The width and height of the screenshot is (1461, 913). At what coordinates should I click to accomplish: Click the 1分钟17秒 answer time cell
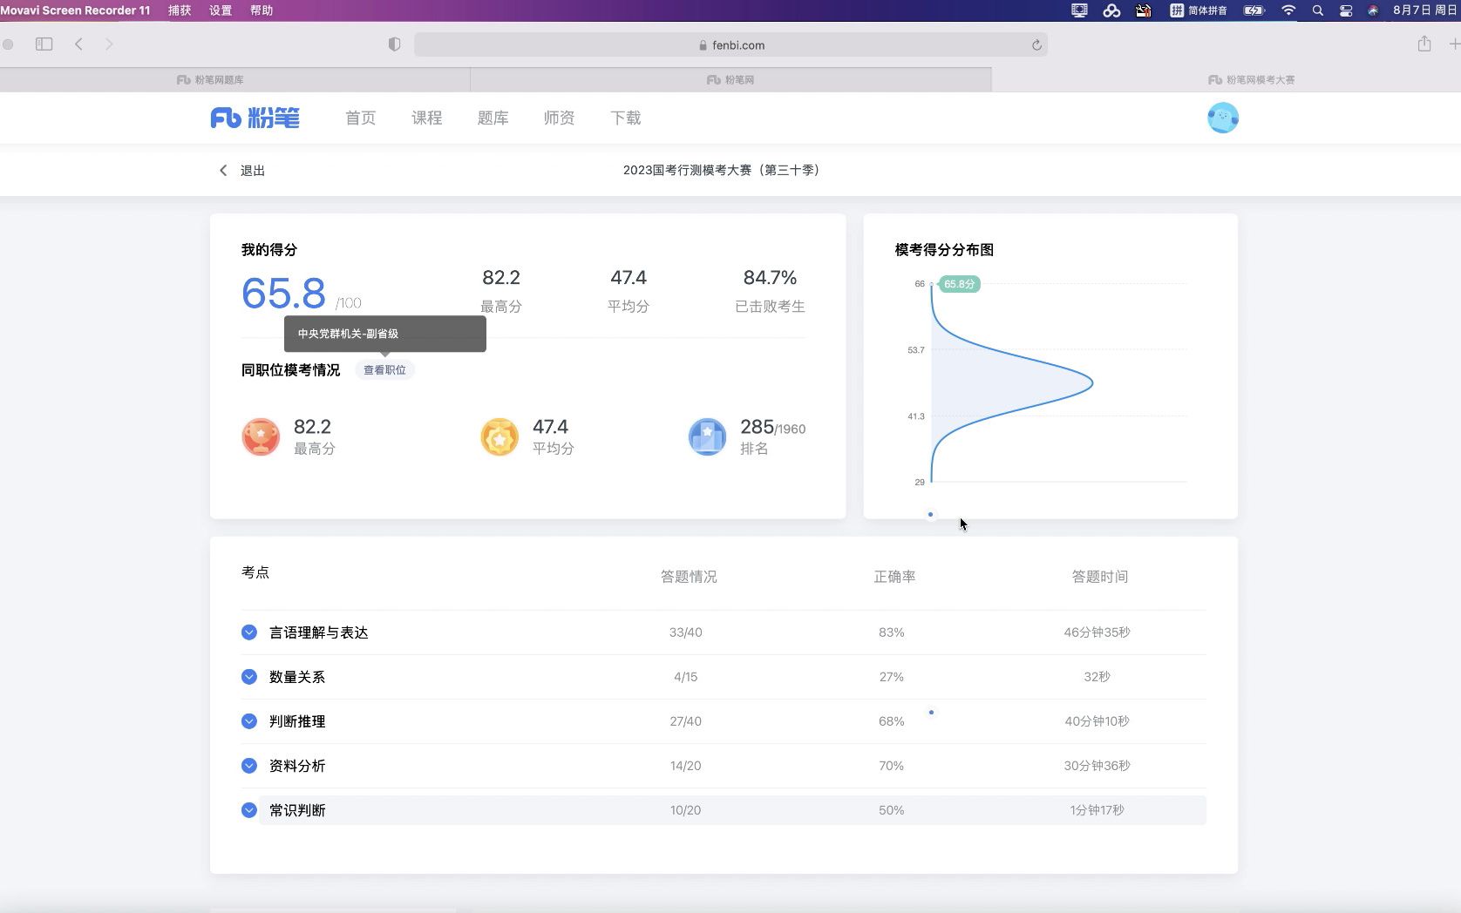[1097, 810]
